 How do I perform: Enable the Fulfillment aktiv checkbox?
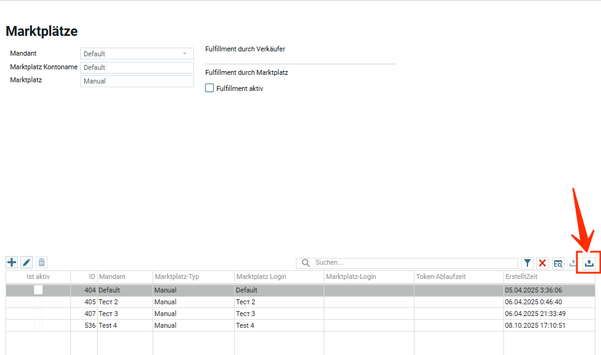[209, 88]
